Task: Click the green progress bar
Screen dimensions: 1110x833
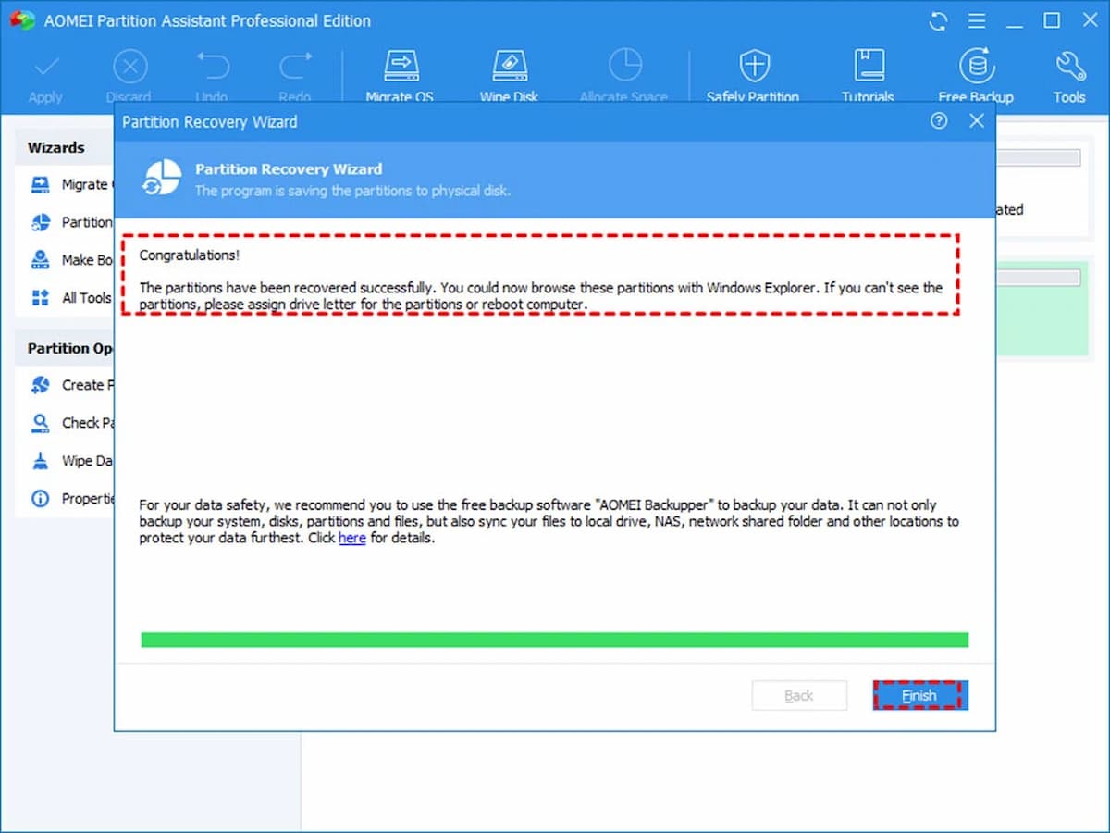Action: coord(554,639)
